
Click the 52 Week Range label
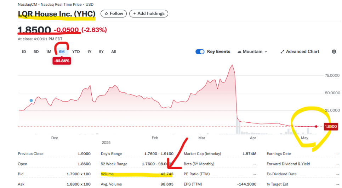(114, 164)
